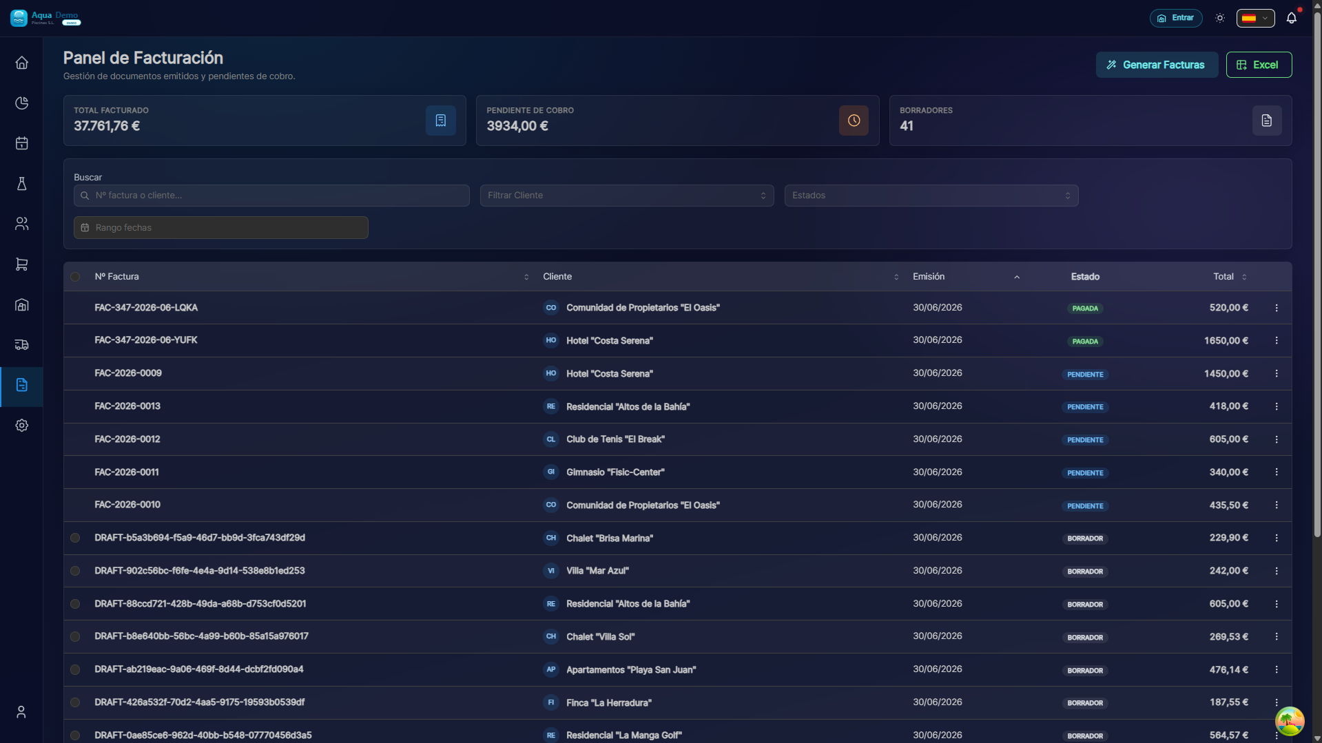Click the Generar Facturas button

point(1157,65)
